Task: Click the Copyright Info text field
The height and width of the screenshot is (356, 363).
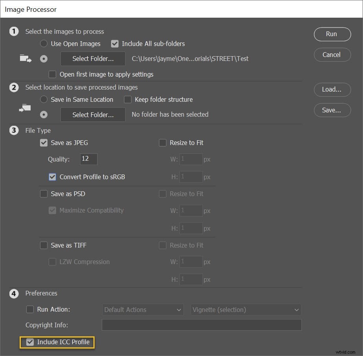Action: pyautogui.click(x=201, y=325)
